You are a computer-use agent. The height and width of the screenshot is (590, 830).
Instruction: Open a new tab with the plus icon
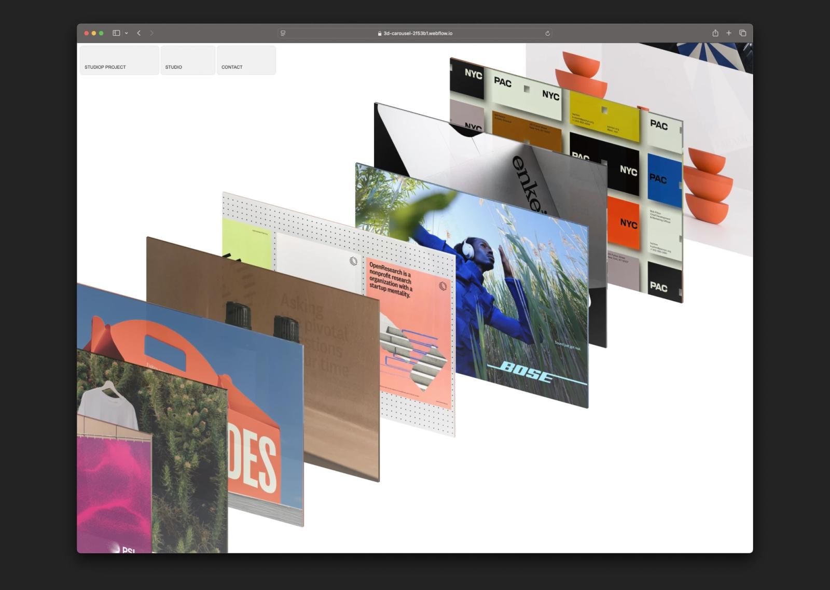729,33
